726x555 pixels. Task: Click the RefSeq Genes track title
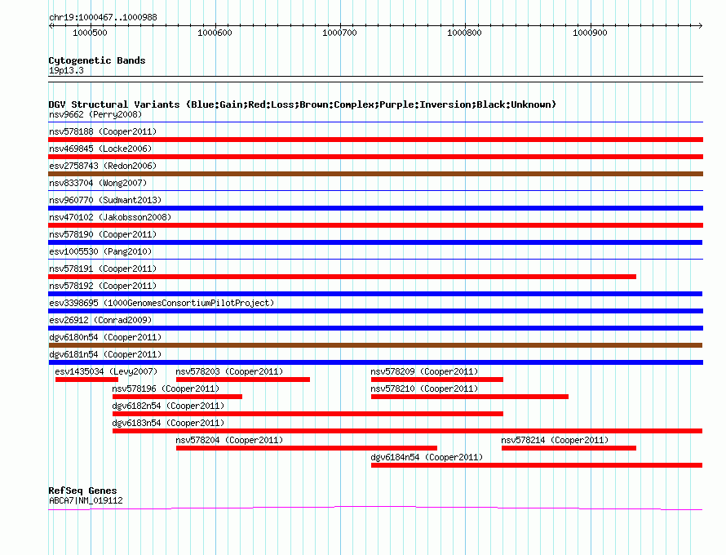click(82, 491)
